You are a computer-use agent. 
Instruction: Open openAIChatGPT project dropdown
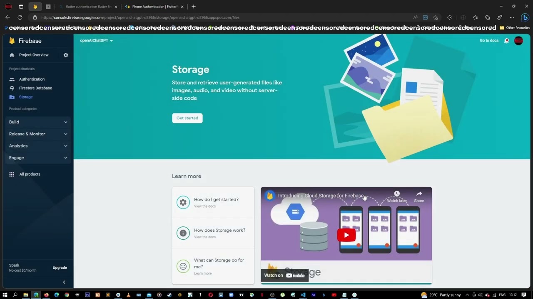97,41
